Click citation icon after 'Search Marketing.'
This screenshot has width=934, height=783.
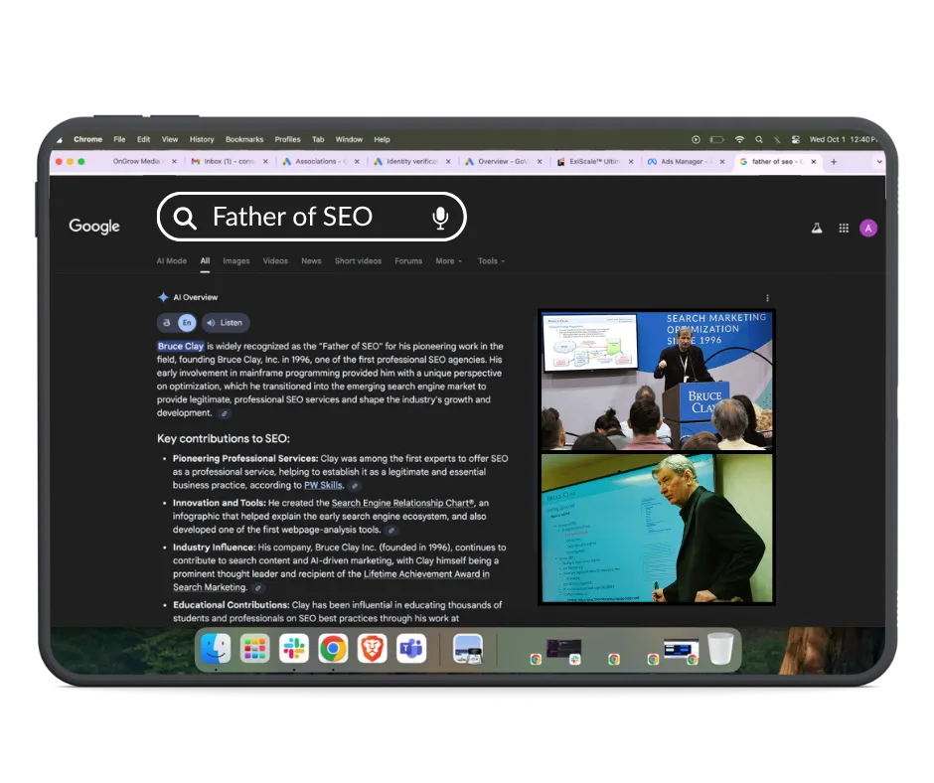(258, 587)
